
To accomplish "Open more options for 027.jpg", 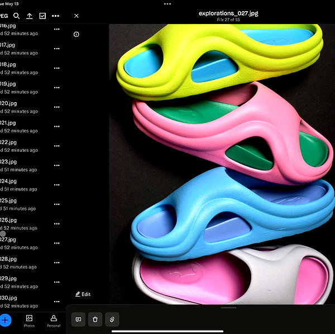I will click(x=57, y=243).
